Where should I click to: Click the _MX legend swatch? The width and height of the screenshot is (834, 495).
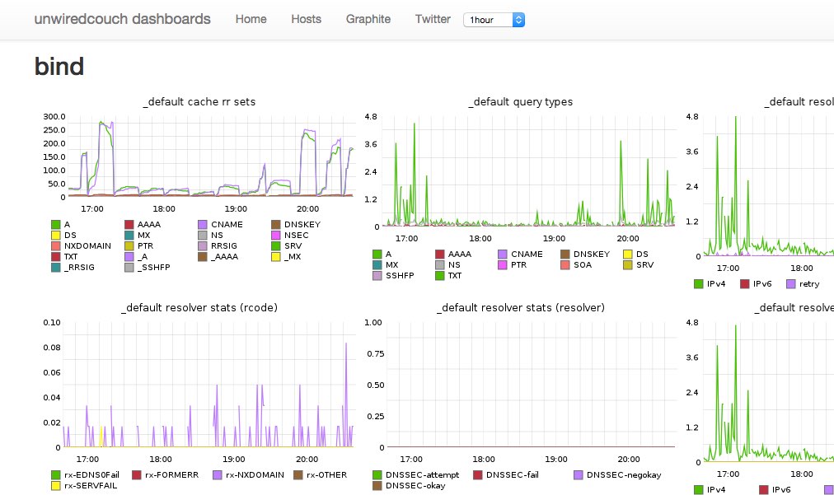(x=275, y=256)
